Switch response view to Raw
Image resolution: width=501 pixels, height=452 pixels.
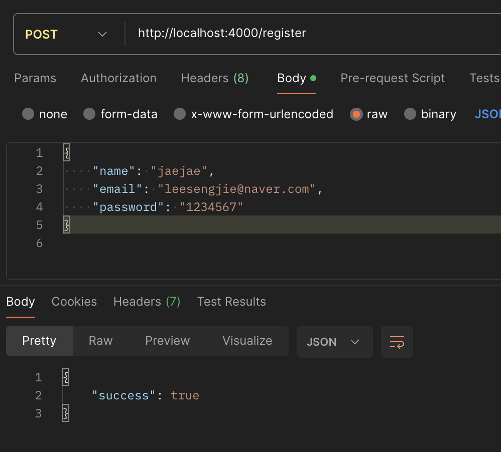point(100,341)
